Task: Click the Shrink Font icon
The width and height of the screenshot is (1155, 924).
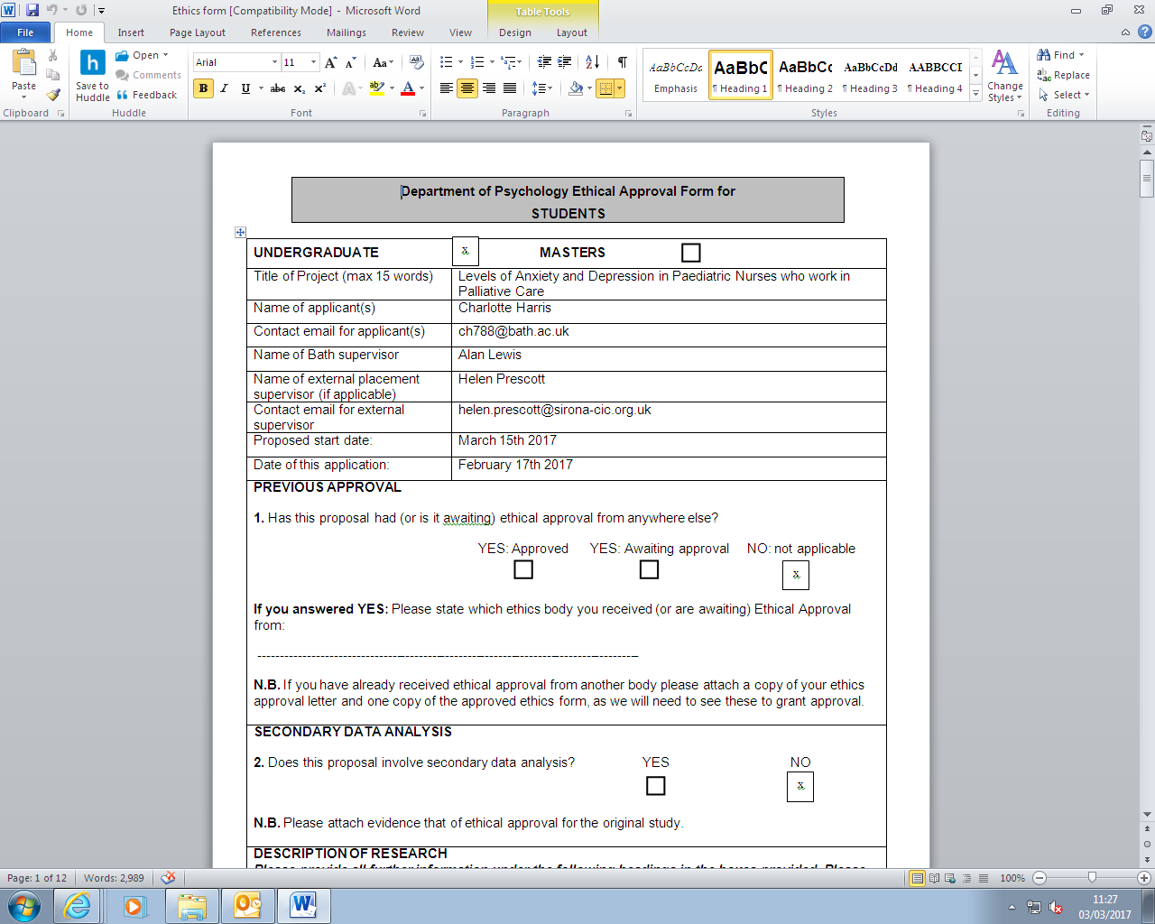Action: click(x=351, y=62)
